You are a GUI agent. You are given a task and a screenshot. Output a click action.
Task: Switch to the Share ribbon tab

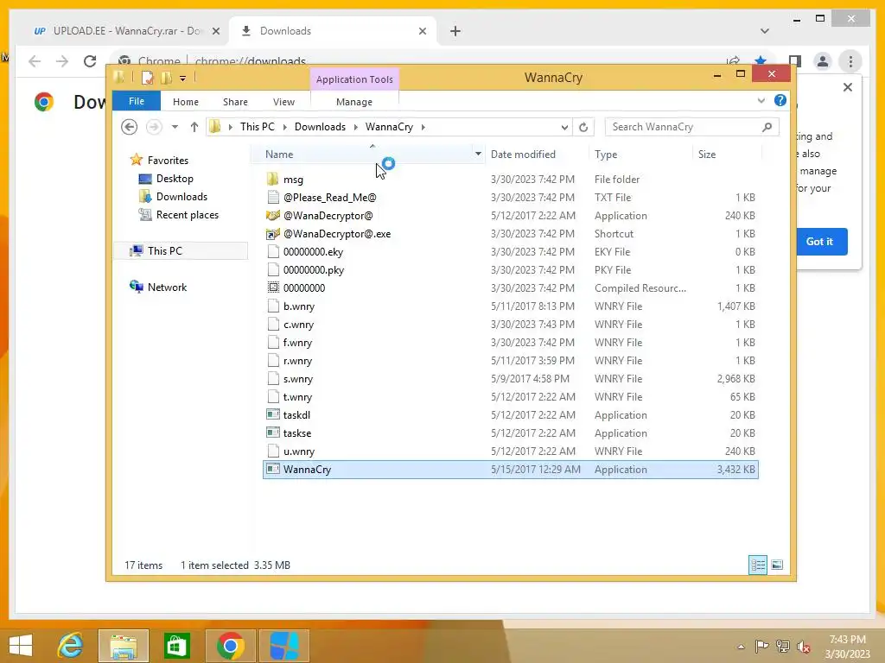click(x=235, y=102)
